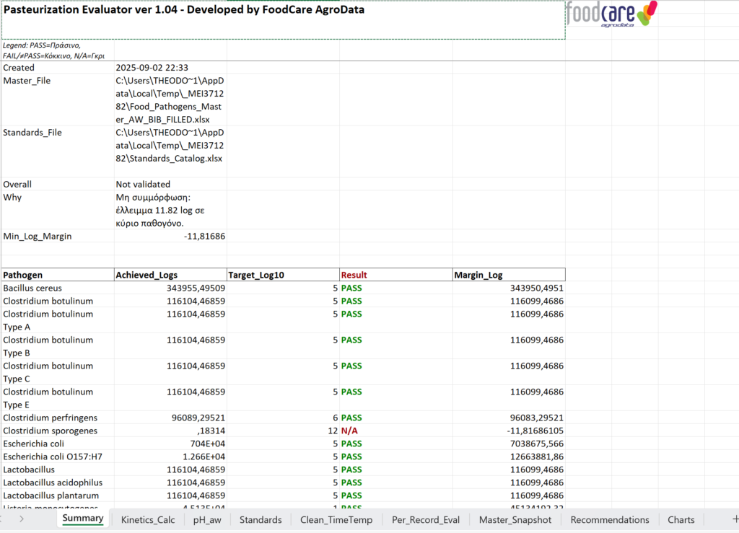
Task: Switch to Master_Snapshot sheet tab
Action: tap(515, 520)
